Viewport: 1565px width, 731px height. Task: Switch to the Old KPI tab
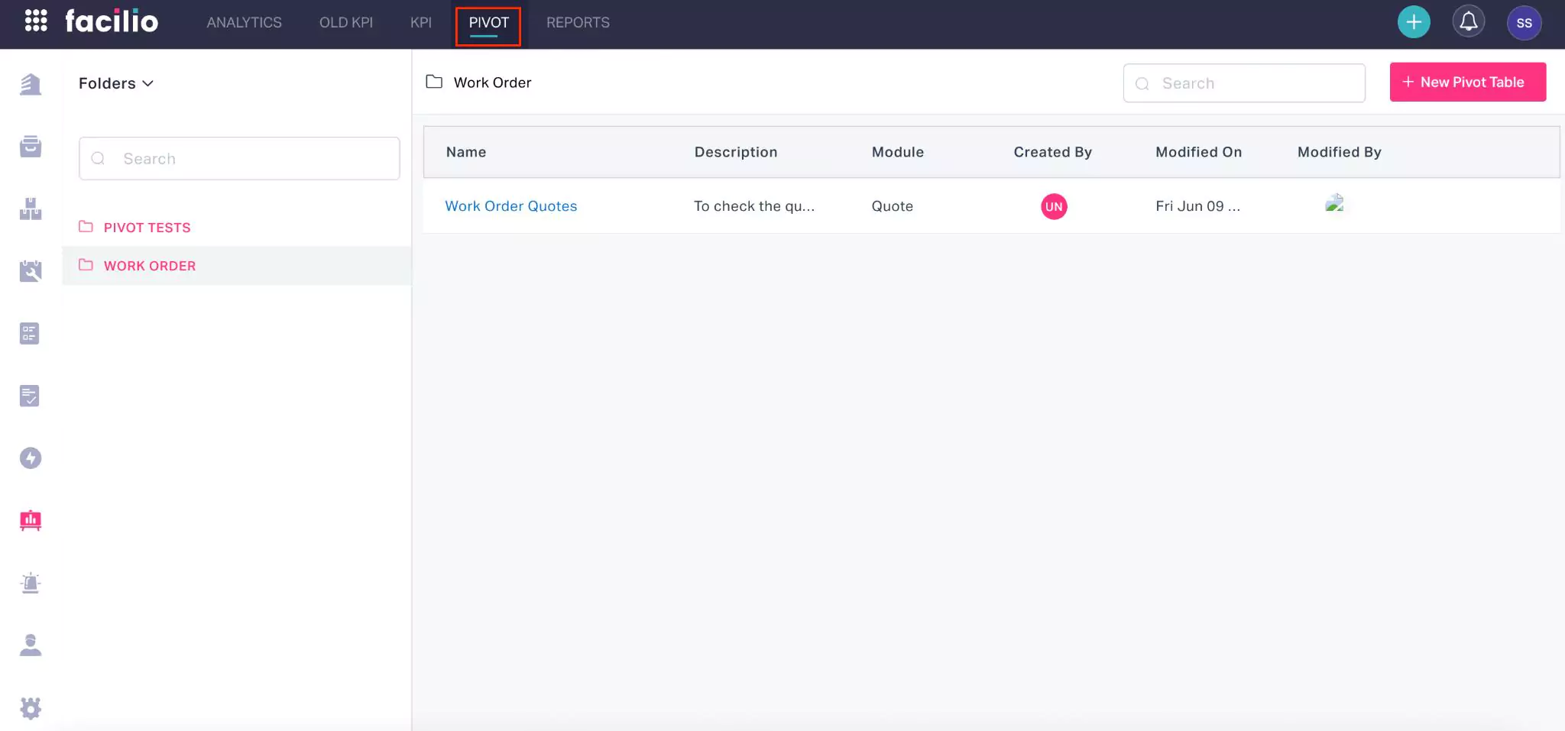pyautogui.click(x=346, y=23)
